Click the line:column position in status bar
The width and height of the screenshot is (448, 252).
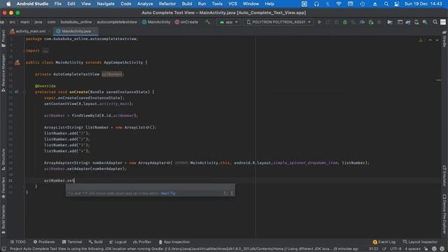point(373,249)
